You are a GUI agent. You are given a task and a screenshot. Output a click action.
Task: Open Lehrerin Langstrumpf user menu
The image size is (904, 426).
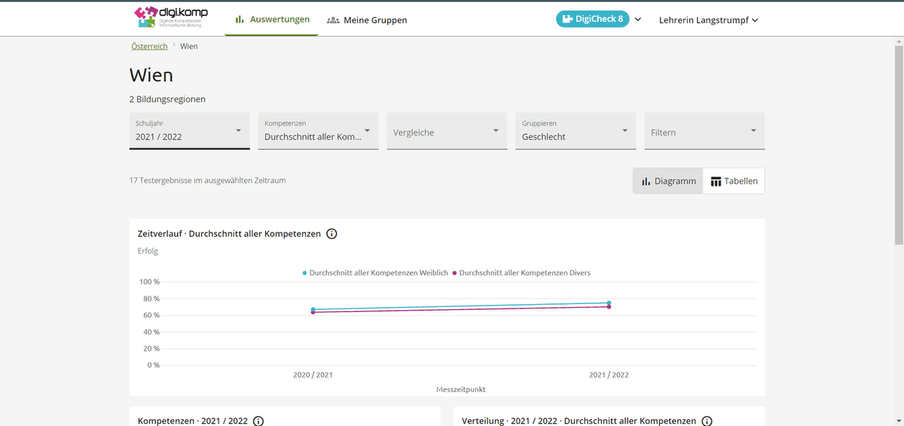point(708,20)
